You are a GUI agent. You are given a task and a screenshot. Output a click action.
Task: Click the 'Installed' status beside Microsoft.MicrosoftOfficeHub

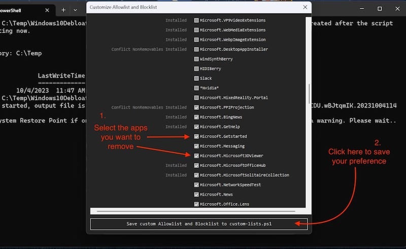click(176, 165)
